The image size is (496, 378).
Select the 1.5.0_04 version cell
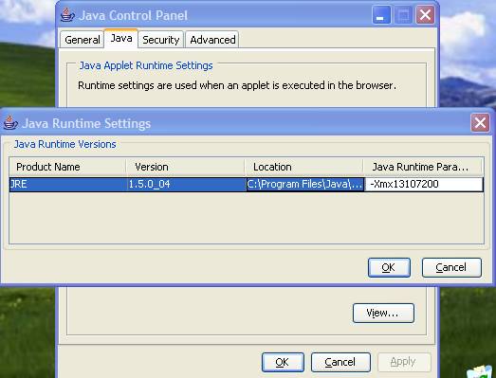click(x=186, y=184)
